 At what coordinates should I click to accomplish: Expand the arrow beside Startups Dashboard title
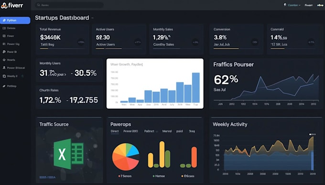click(x=92, y=18)
